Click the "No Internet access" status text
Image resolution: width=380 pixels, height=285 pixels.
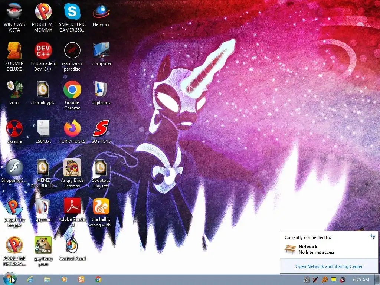click(317, 252)
